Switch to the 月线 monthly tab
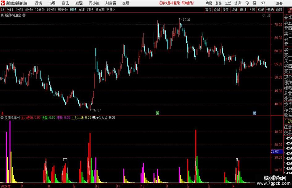292x188 pixels. [x=90, y=10]
